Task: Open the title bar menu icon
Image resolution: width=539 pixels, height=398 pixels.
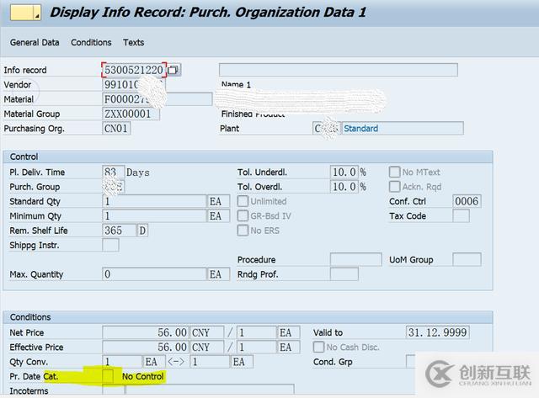Action: click(26, 13)
